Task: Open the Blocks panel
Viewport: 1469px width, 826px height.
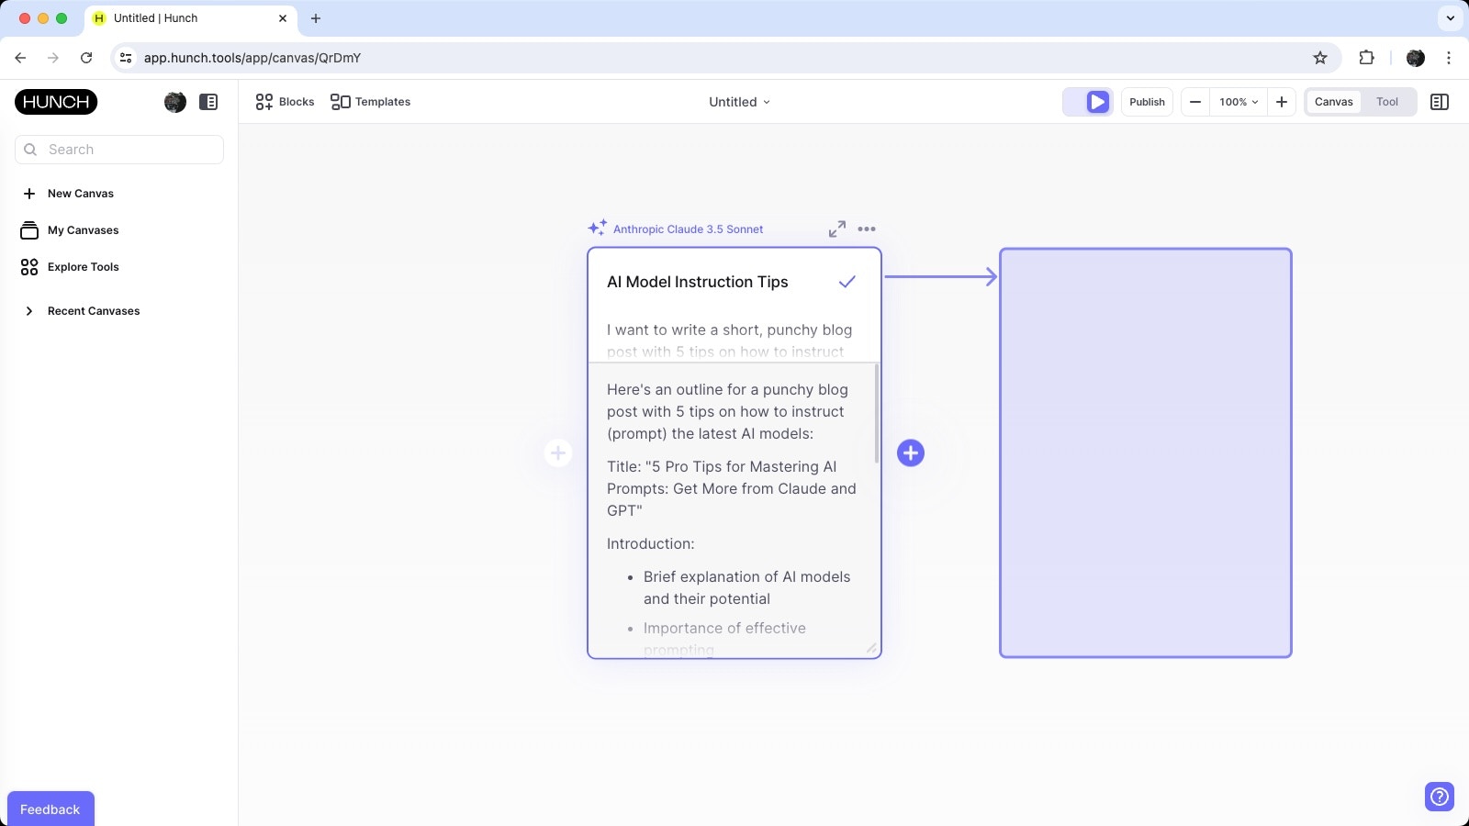Action: (285, 102)
